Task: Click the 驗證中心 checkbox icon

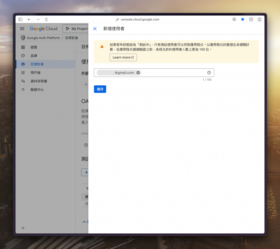Action: (x=23, y=89)
